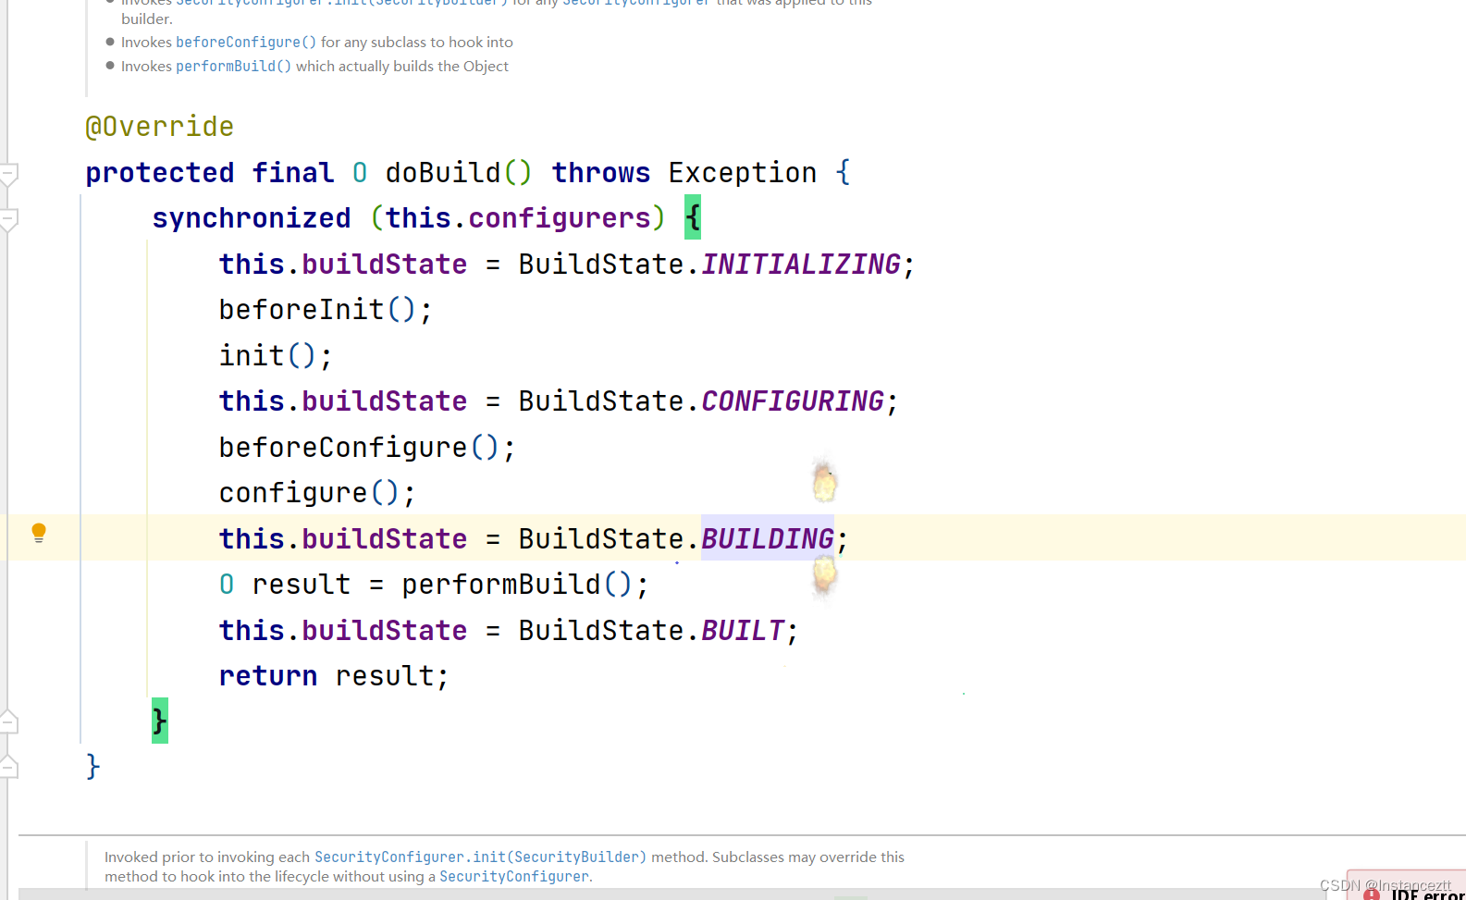Click the Exception type in throws clause

(x=743, y=173)
